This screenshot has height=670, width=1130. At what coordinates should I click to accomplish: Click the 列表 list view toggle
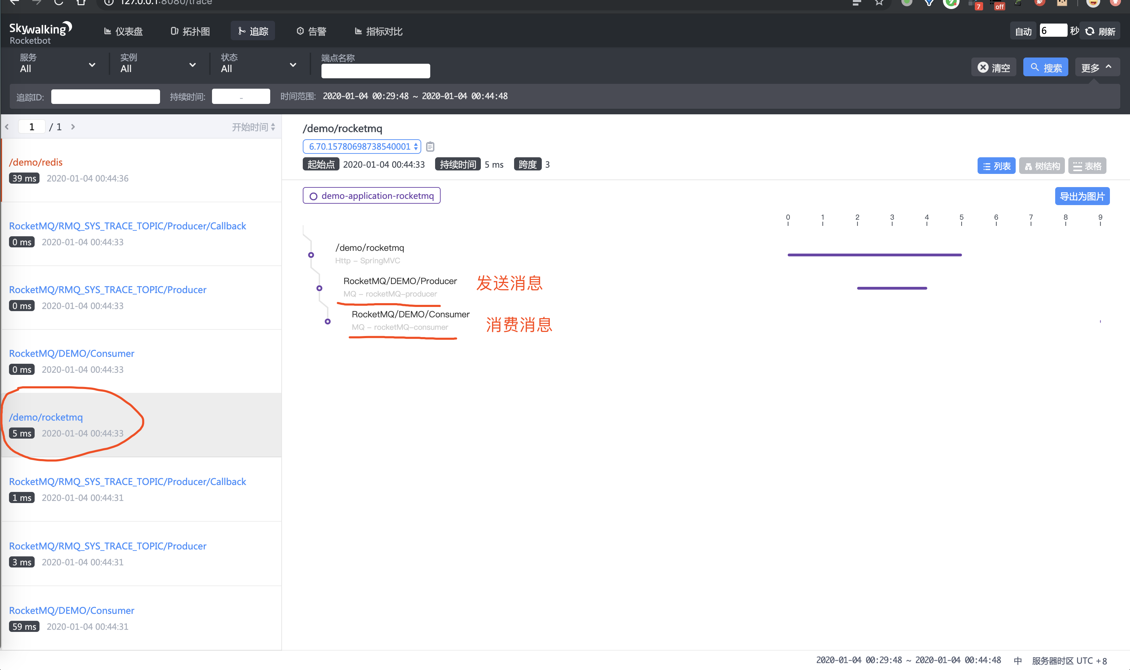point(995,165)
